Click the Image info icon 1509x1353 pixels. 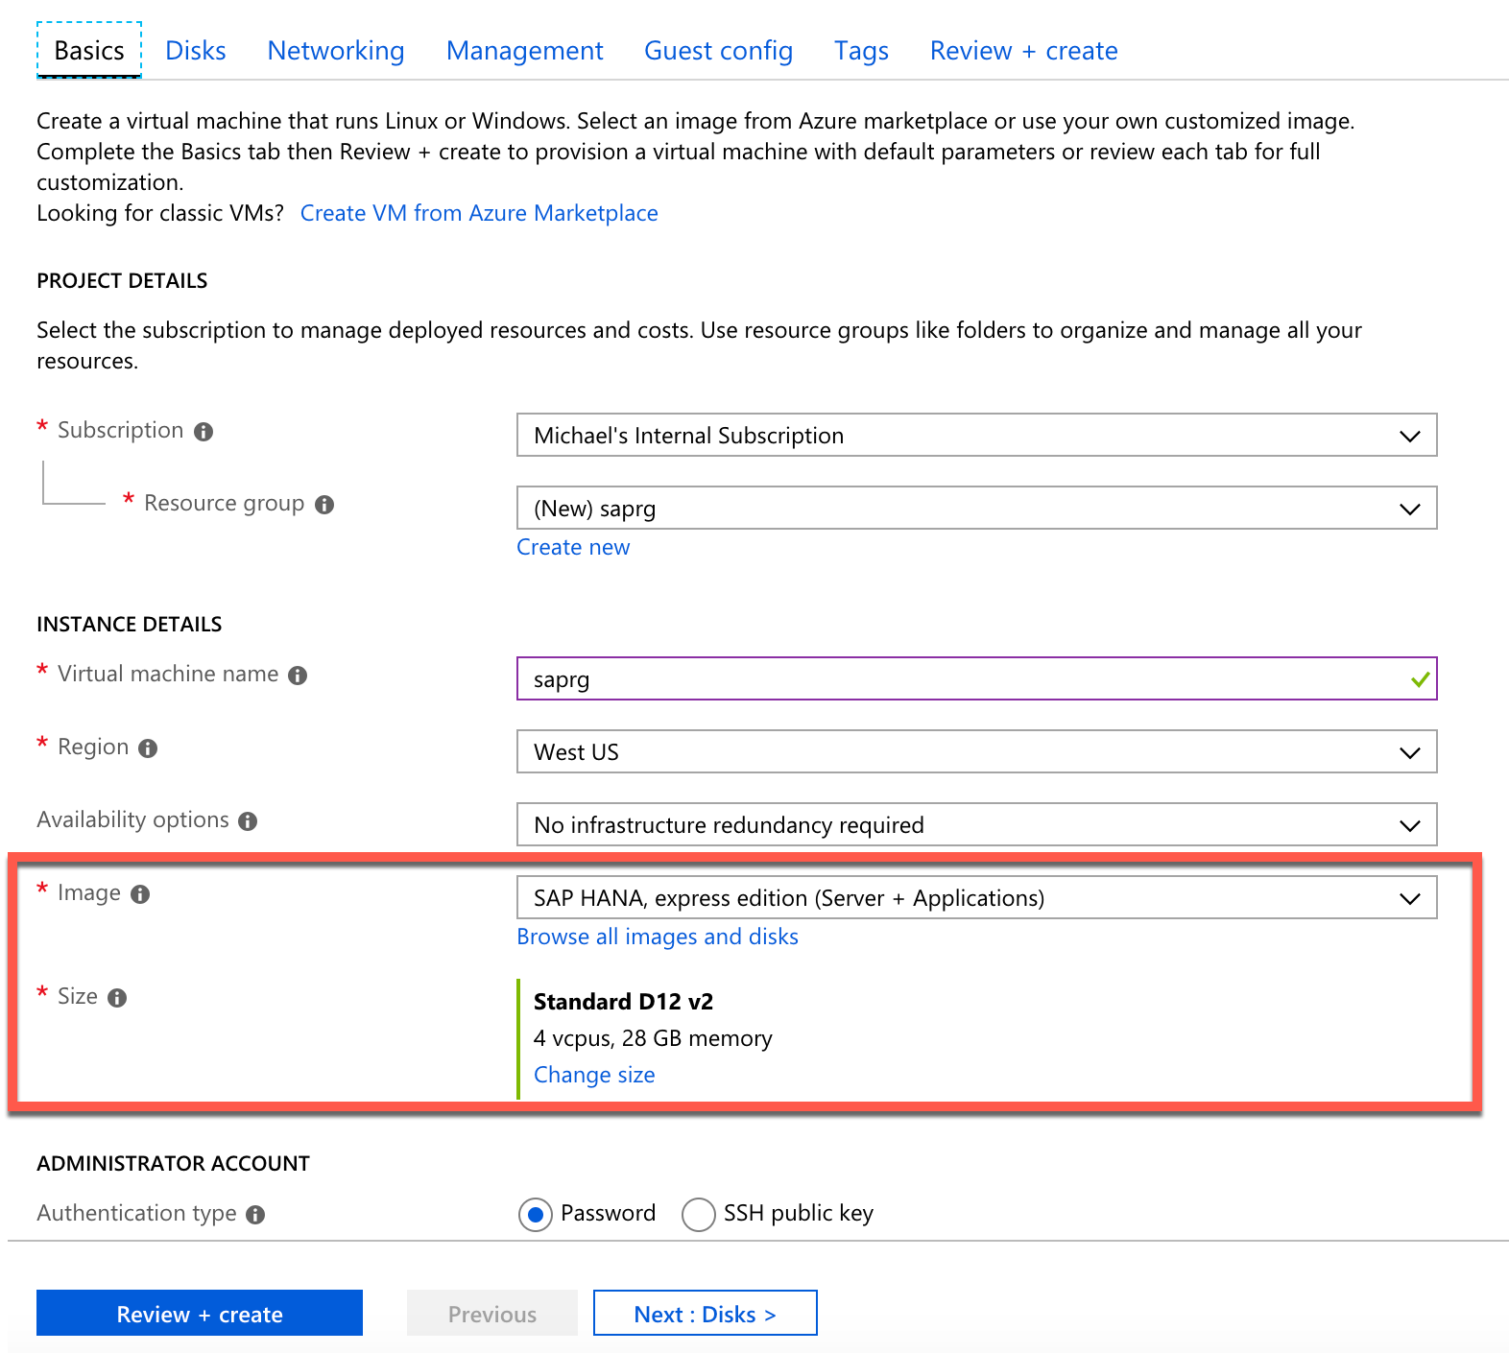click(x=140, y=894)
